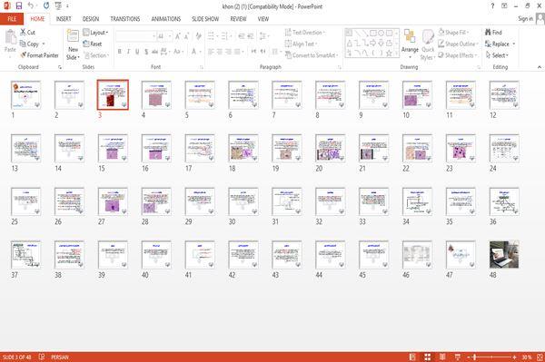Click the 30% zoom level
The image size is (545, 362).
pyautogui.click(x=526, y=357)
